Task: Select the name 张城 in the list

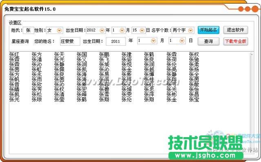Action: click(104, 64)
